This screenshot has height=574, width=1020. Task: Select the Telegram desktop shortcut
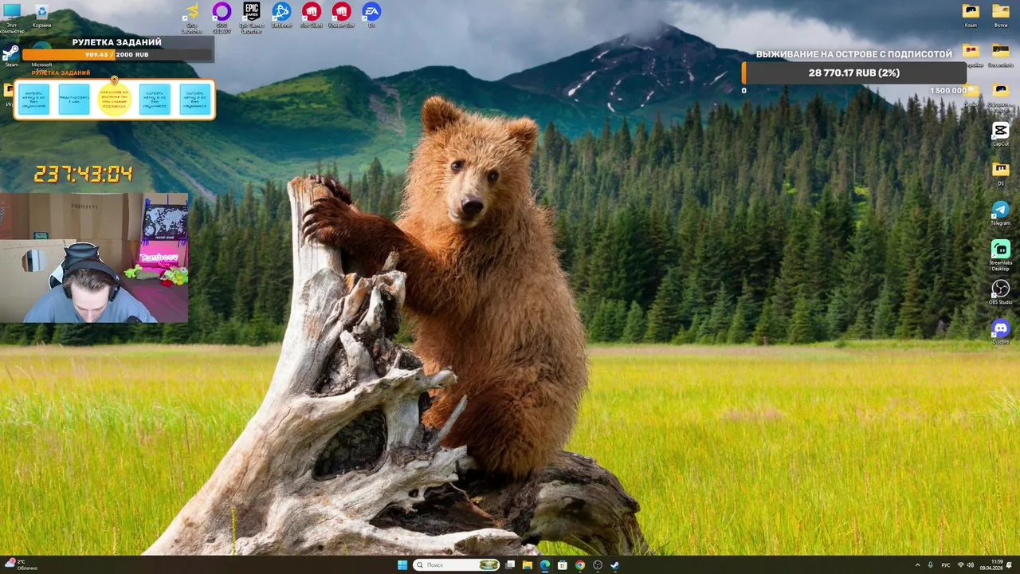pos(1001,213)
